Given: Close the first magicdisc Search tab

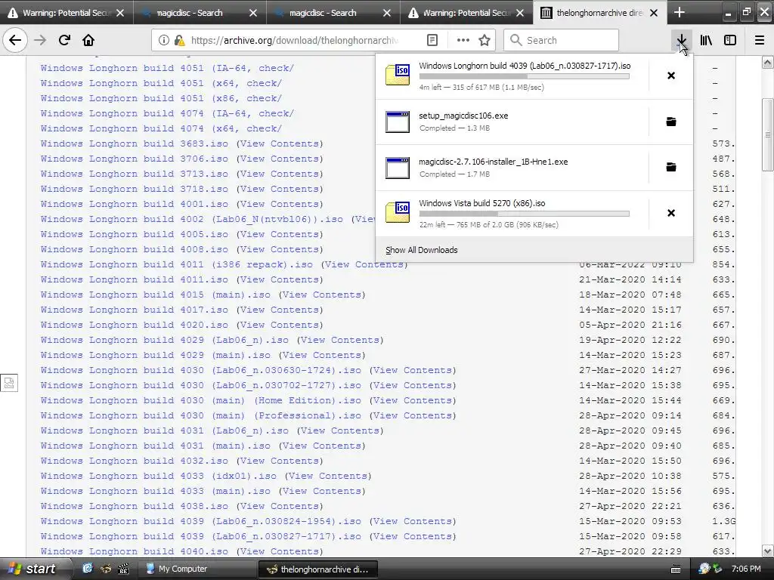Looking at the screenshot, I should 253,13.
